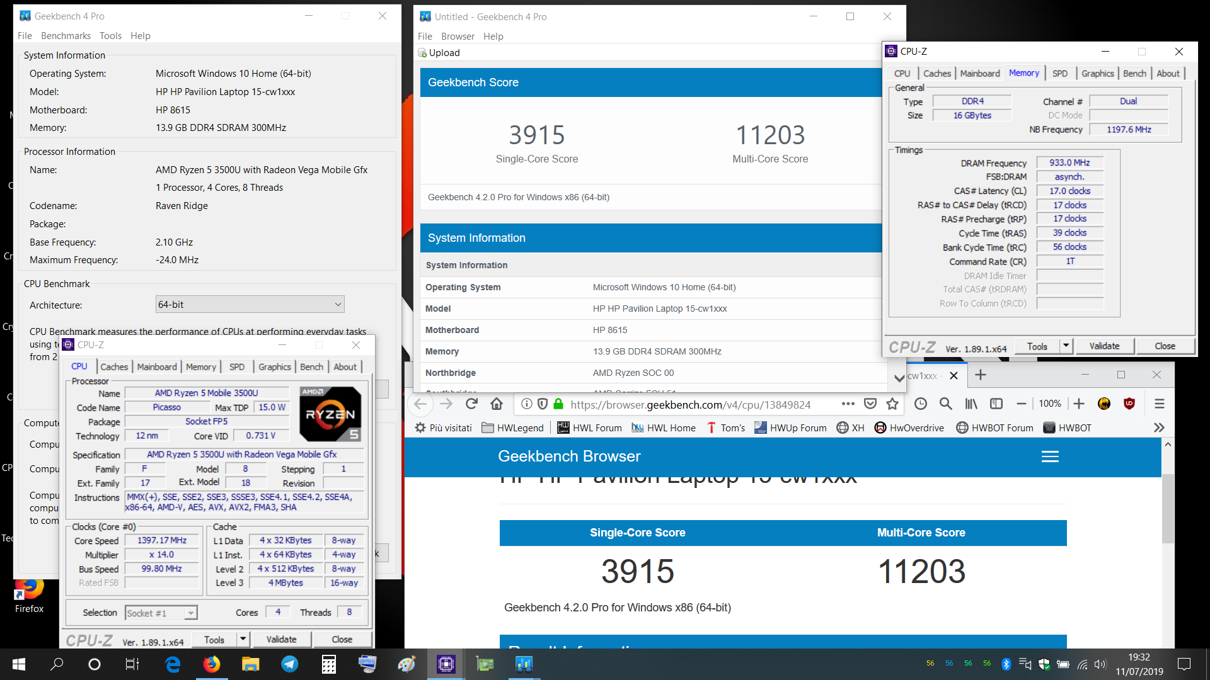Screen dimensions: 1210x680
Task: Click Validate button in lower CPU-Z
Action: coord(281,639)
